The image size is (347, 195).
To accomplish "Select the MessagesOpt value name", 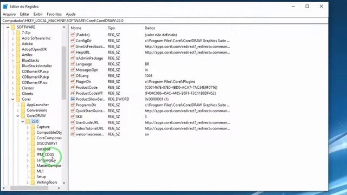I will 87,70.
